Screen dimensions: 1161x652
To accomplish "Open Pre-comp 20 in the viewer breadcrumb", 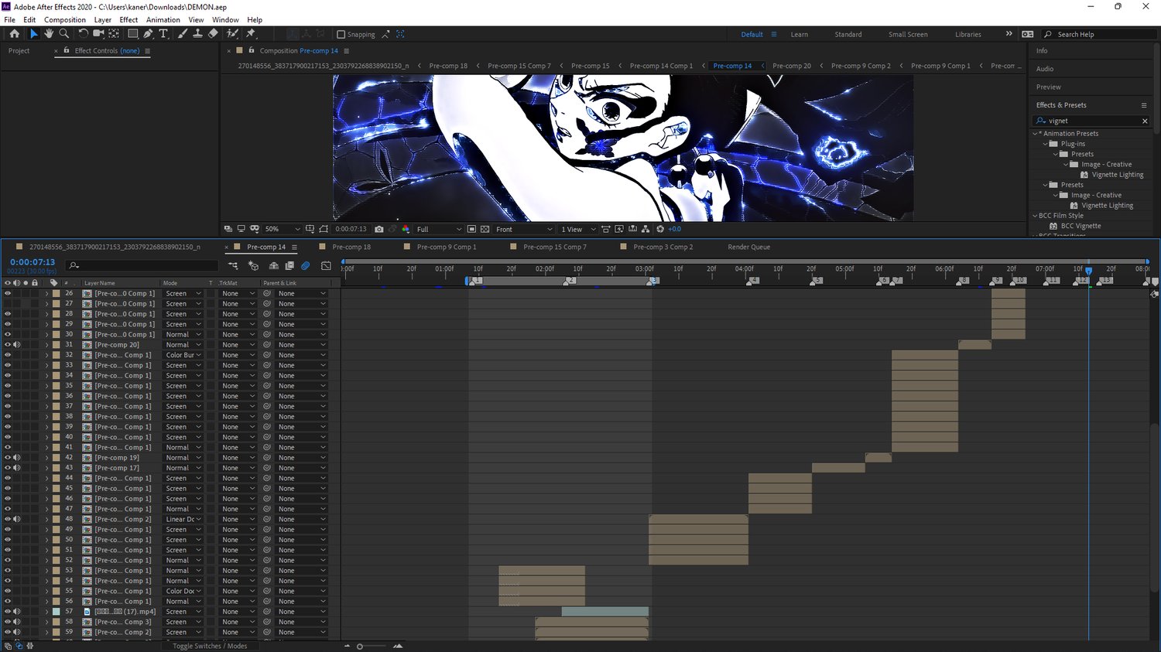I will pos(792,67).
